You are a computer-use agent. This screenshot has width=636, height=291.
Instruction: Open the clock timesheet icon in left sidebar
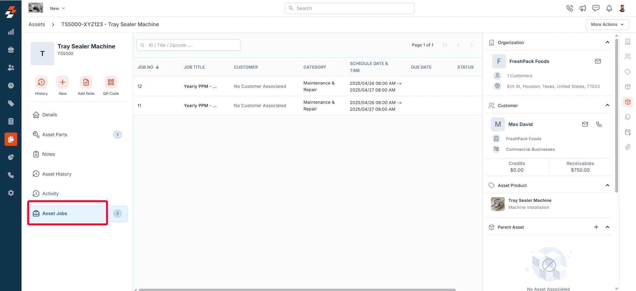coord(11,86)
